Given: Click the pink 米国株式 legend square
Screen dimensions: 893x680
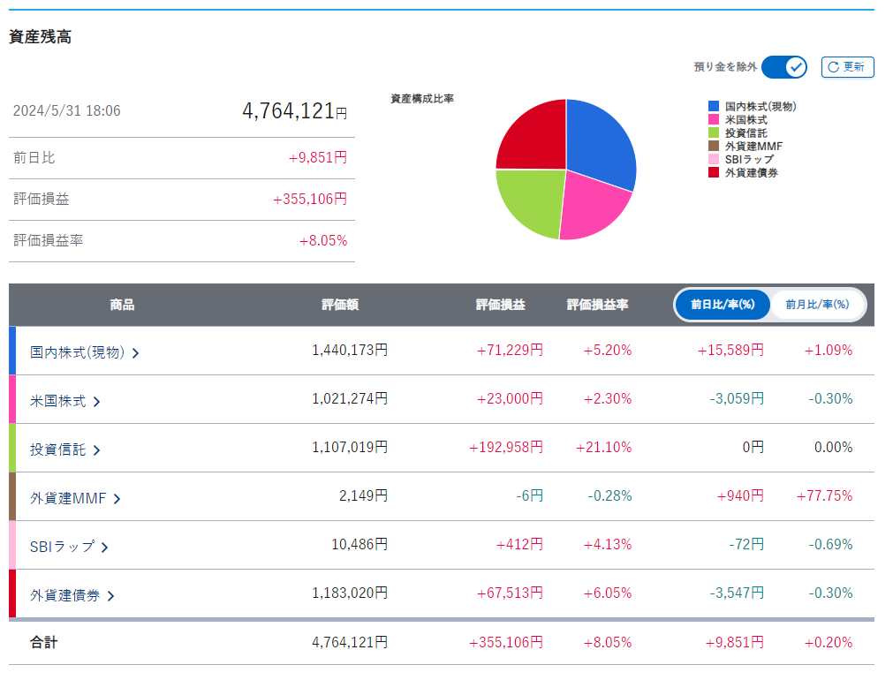Looking at the screenshot, I should point(714,119).
